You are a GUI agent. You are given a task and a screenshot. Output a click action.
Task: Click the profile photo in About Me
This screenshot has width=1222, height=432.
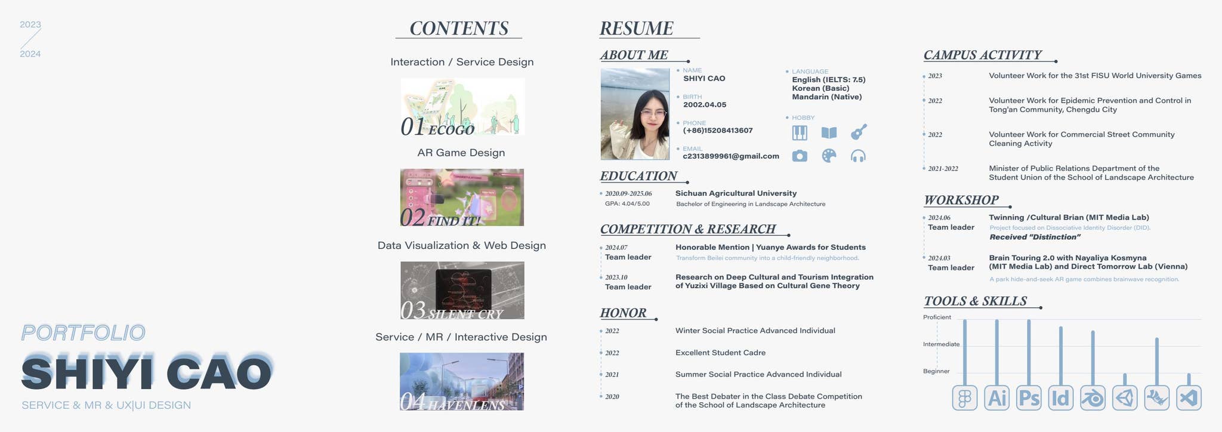[x=635, y=114]
